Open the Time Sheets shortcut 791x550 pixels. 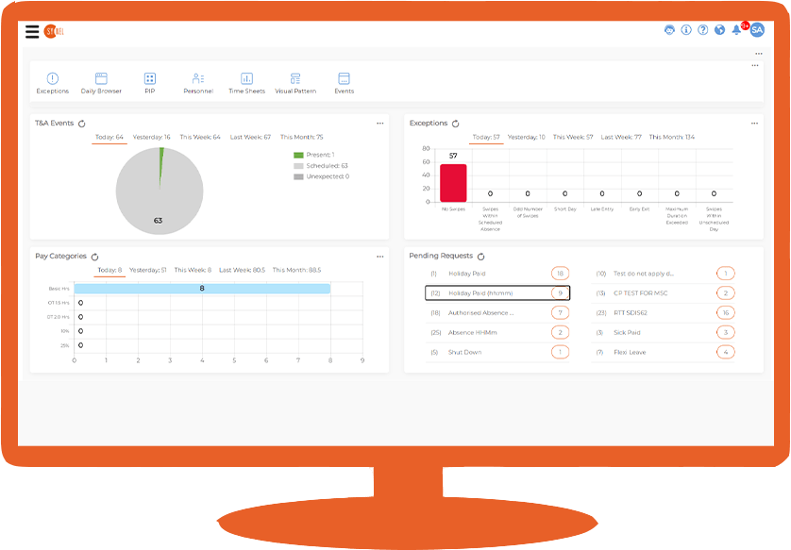coord(246,83)
